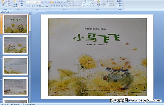164x105 pixels.
Task: Pick the oval shape from shapes gallery
Action: coord(93,1)
